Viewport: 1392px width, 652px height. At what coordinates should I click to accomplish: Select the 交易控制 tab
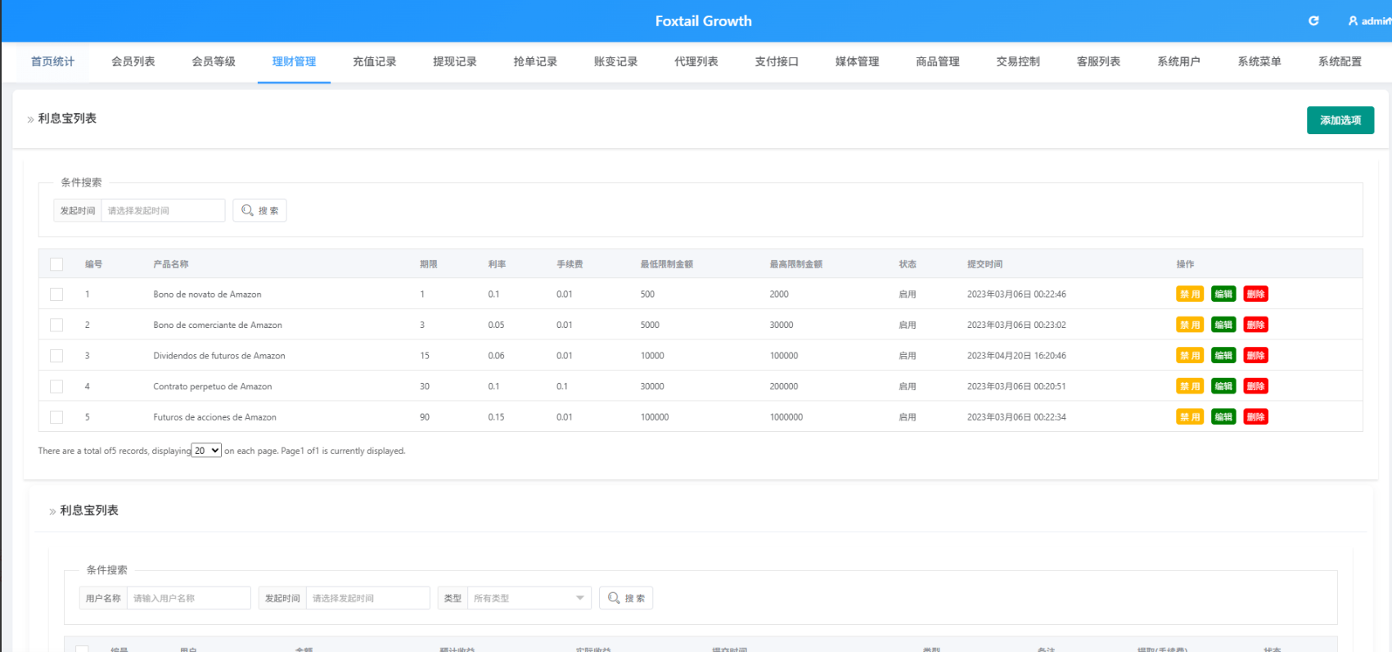click(x=1018, y=61)
